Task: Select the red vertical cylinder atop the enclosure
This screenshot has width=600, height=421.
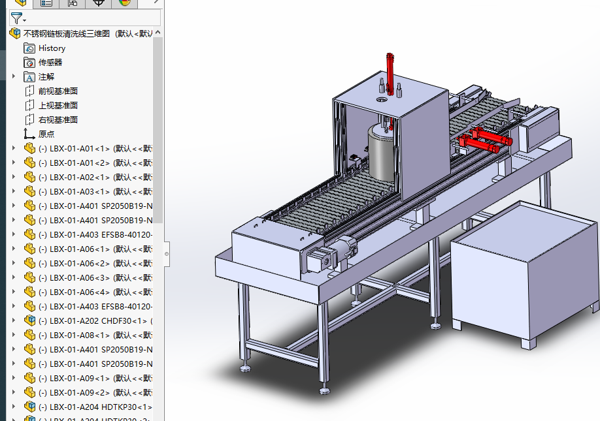Action: 390,74
